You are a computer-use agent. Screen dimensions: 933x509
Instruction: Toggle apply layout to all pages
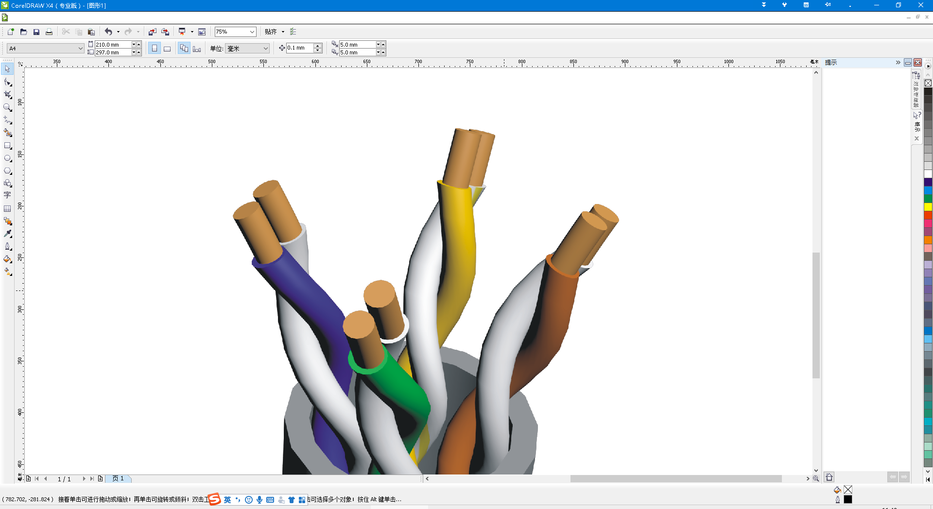[184, 49]
